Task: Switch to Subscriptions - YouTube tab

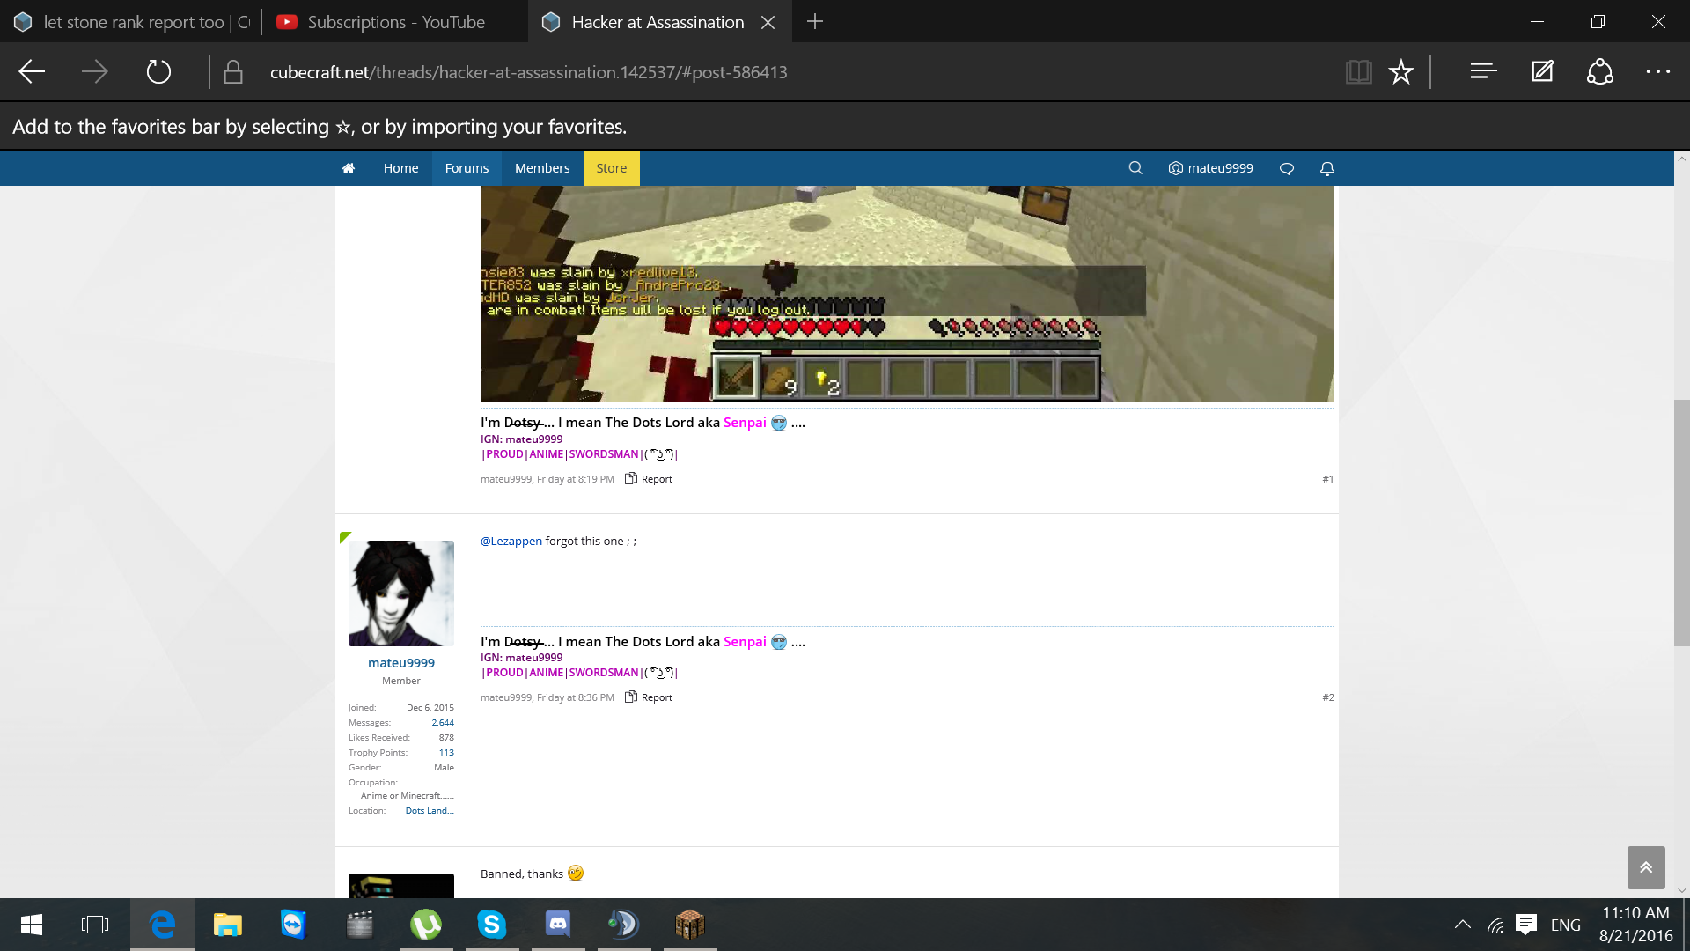Action: pos(395,22)
